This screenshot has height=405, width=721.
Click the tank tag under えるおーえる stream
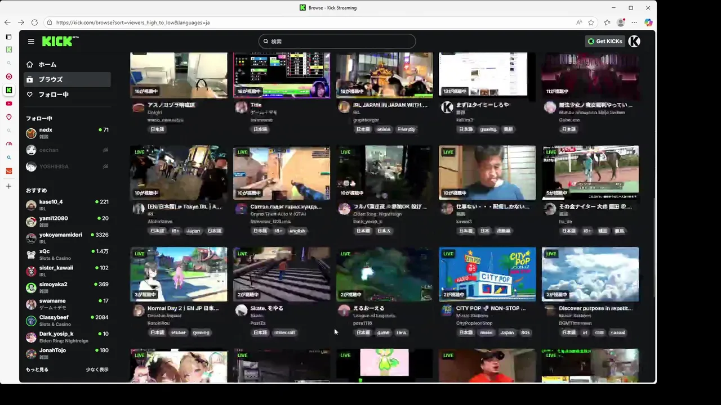tap(402, 332)
